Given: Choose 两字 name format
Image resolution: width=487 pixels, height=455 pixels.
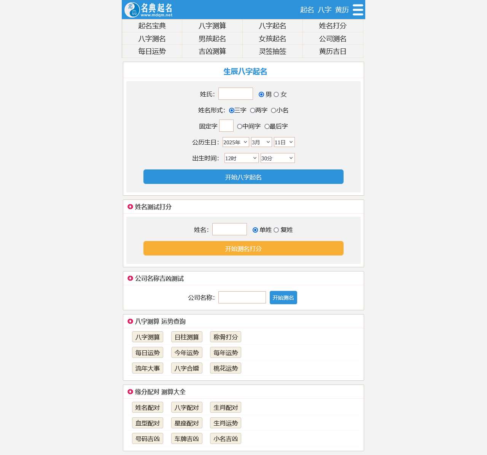Looking at the screenshot, I should 253,110.
